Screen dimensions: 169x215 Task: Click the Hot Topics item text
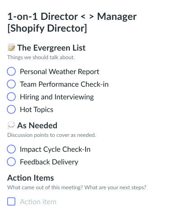[x=37, y=109]
